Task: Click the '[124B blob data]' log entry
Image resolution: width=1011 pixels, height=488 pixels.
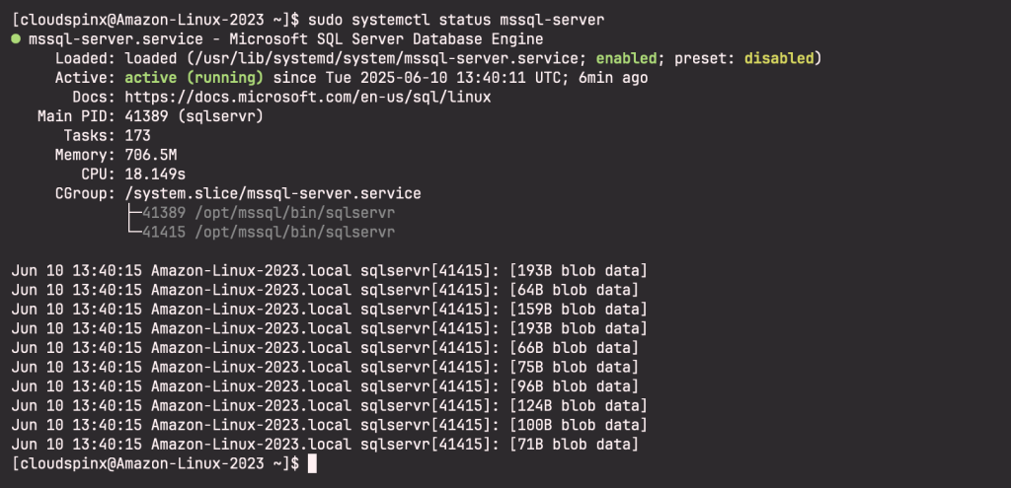Action: click(x=579, y=405)
